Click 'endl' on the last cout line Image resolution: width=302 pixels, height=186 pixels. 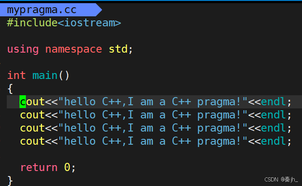pyautogui.click(x=273, y=141)
